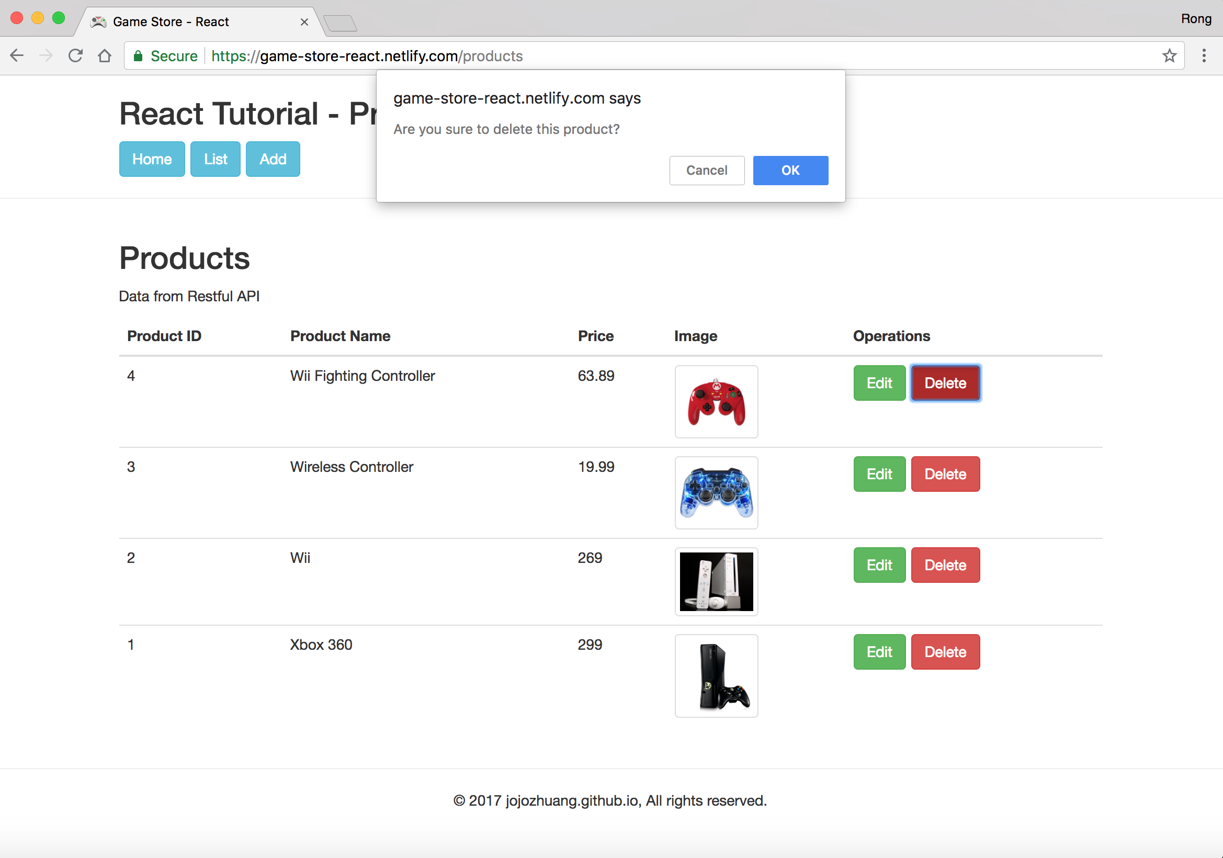Click the browser forward arrow
1223x858 pixels.
[47, 55]
